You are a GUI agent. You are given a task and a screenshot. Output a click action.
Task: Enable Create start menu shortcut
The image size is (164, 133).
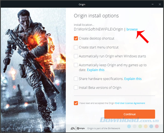[x=76, y=47]
